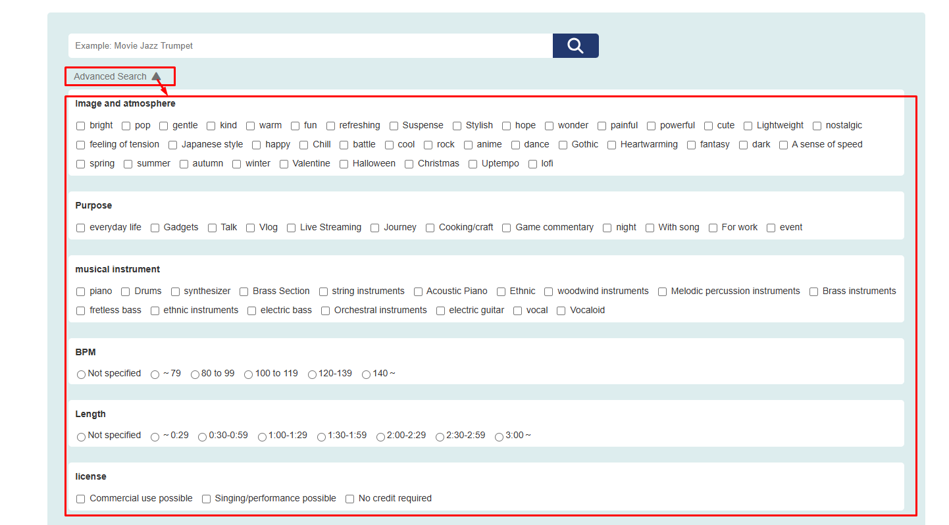This screenshot has height=525, width=949.
Task: Enable the Vocaloid checkbox
Action: pyautogui.click(x=561, y=311)
